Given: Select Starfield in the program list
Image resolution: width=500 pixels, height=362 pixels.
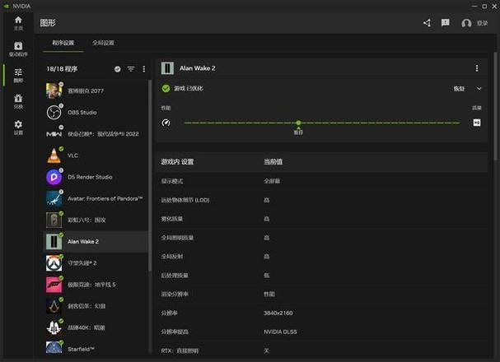Looking at the screenshot, I should click(x=96, y=348).
